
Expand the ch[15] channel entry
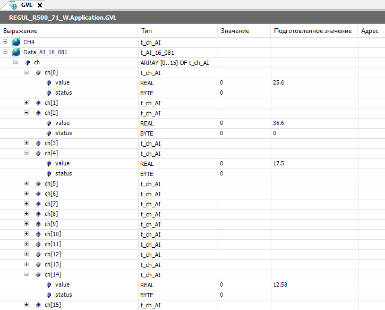[x=27, y=305]
